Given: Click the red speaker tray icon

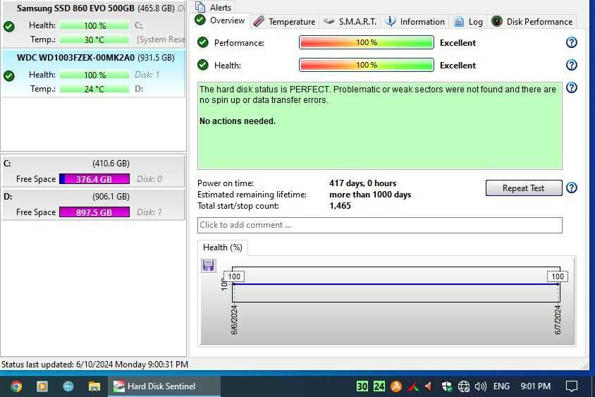Looking at the screenshot, I should click(x=429, y=386).
